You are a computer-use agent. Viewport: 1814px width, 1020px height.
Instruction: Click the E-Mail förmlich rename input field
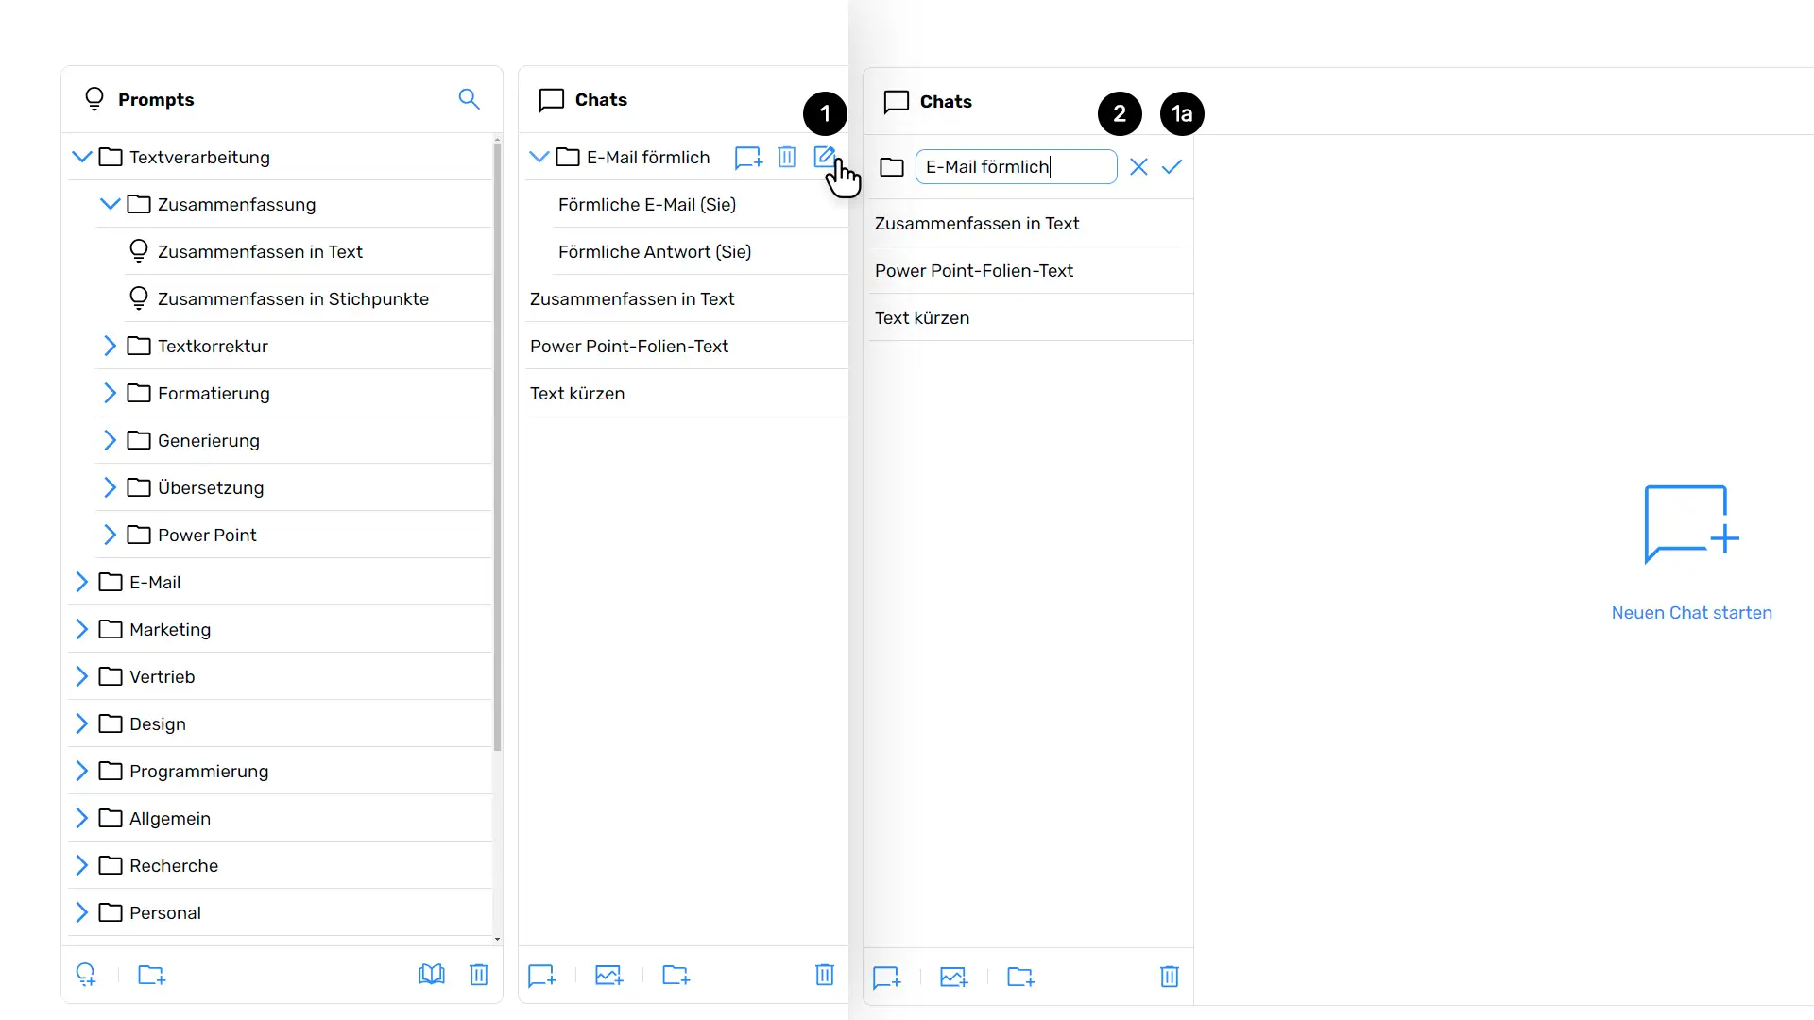(1016, 165)
